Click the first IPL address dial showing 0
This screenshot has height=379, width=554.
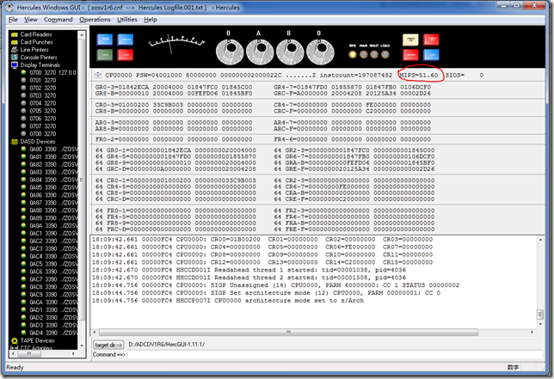tap(230, 52)
